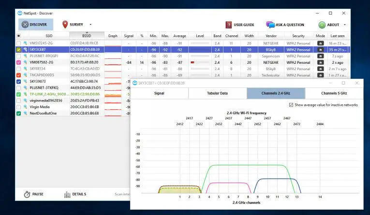Toggle the select-all checkbox in header

tap(19, 36)
